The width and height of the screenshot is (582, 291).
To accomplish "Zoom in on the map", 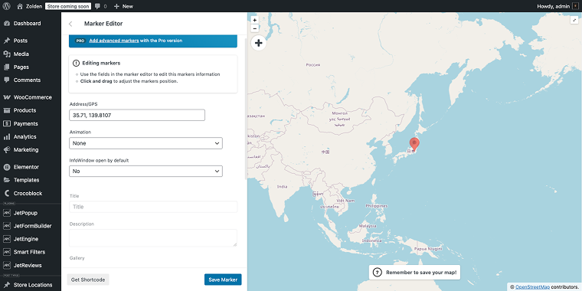I will pos(254,20).
